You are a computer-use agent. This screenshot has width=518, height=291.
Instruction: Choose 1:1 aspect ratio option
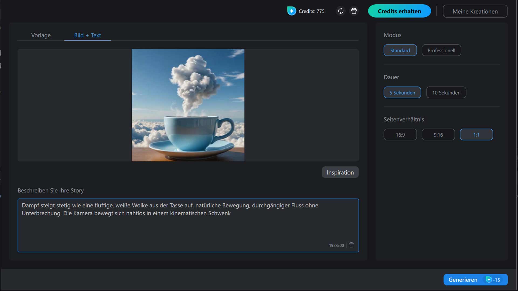point(476,135)
